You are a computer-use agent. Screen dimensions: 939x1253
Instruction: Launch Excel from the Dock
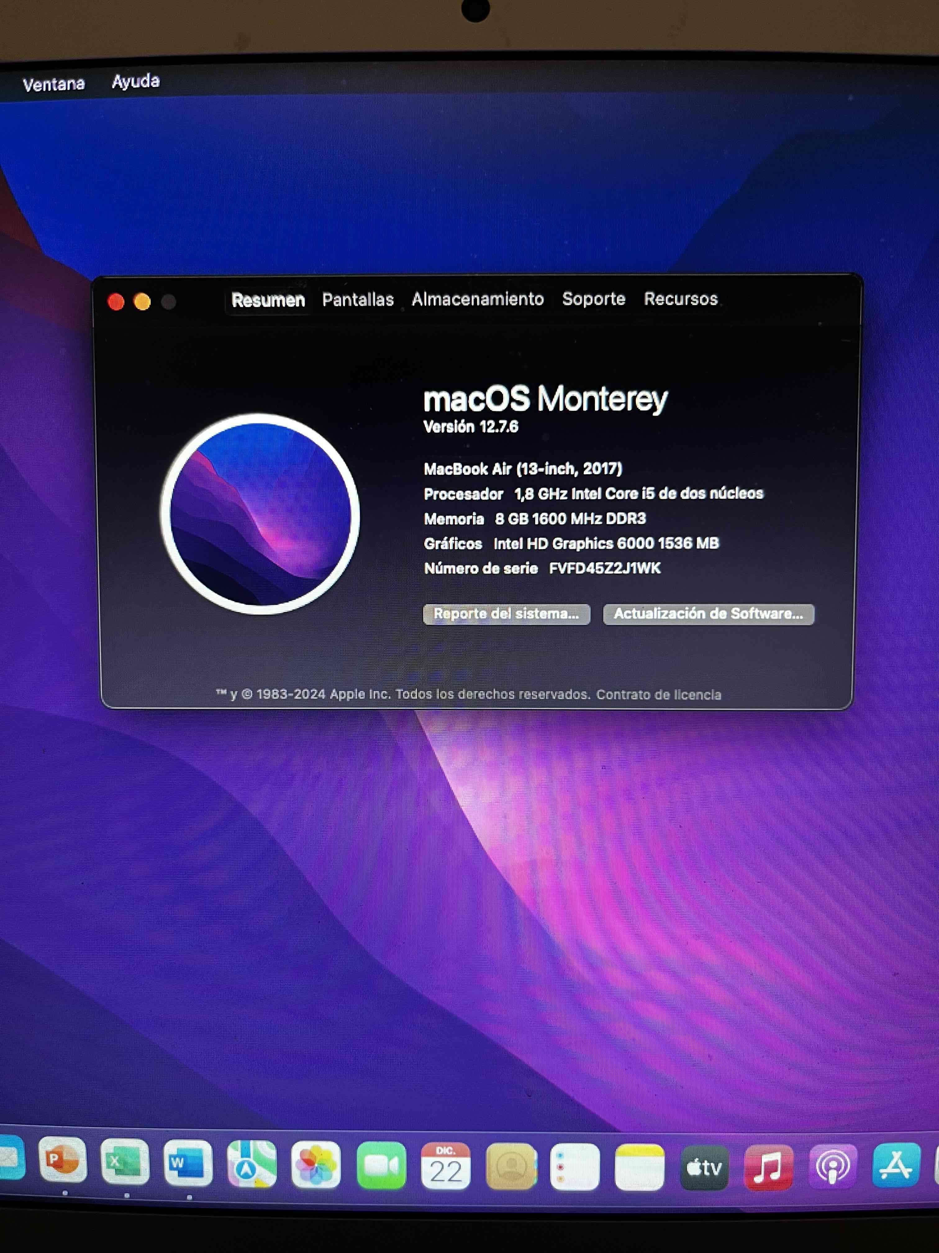(125, 1162)
